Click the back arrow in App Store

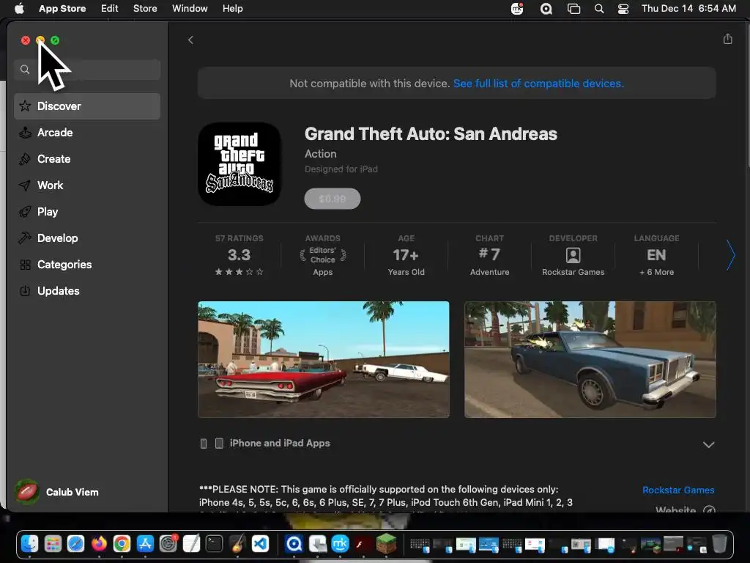coord(190,40)
